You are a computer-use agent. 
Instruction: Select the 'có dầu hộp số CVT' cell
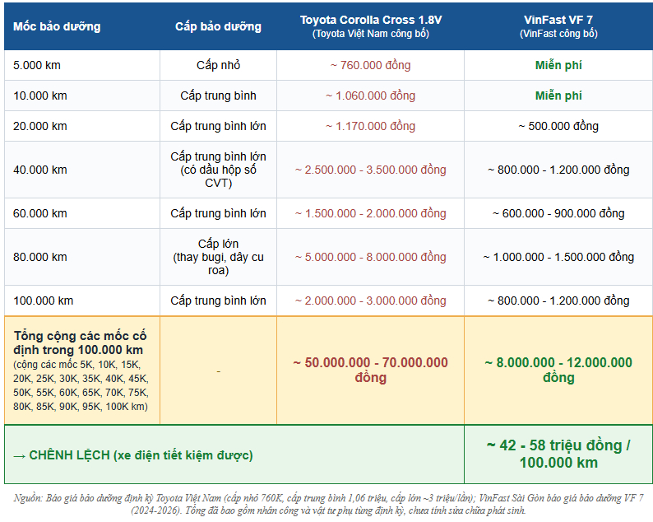click(218, 170)
